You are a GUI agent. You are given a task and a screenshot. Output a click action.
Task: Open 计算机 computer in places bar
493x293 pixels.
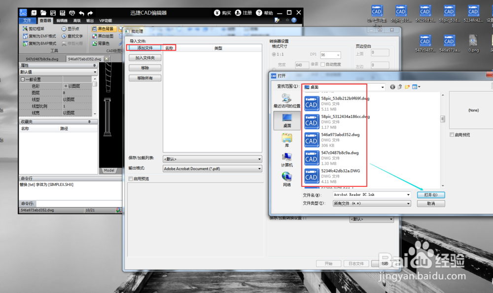[x=287, y=160]
